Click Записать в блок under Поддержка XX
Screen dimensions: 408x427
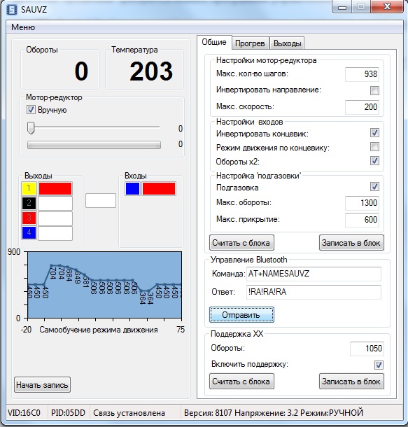pyautogui.click(x=351, y=381)
